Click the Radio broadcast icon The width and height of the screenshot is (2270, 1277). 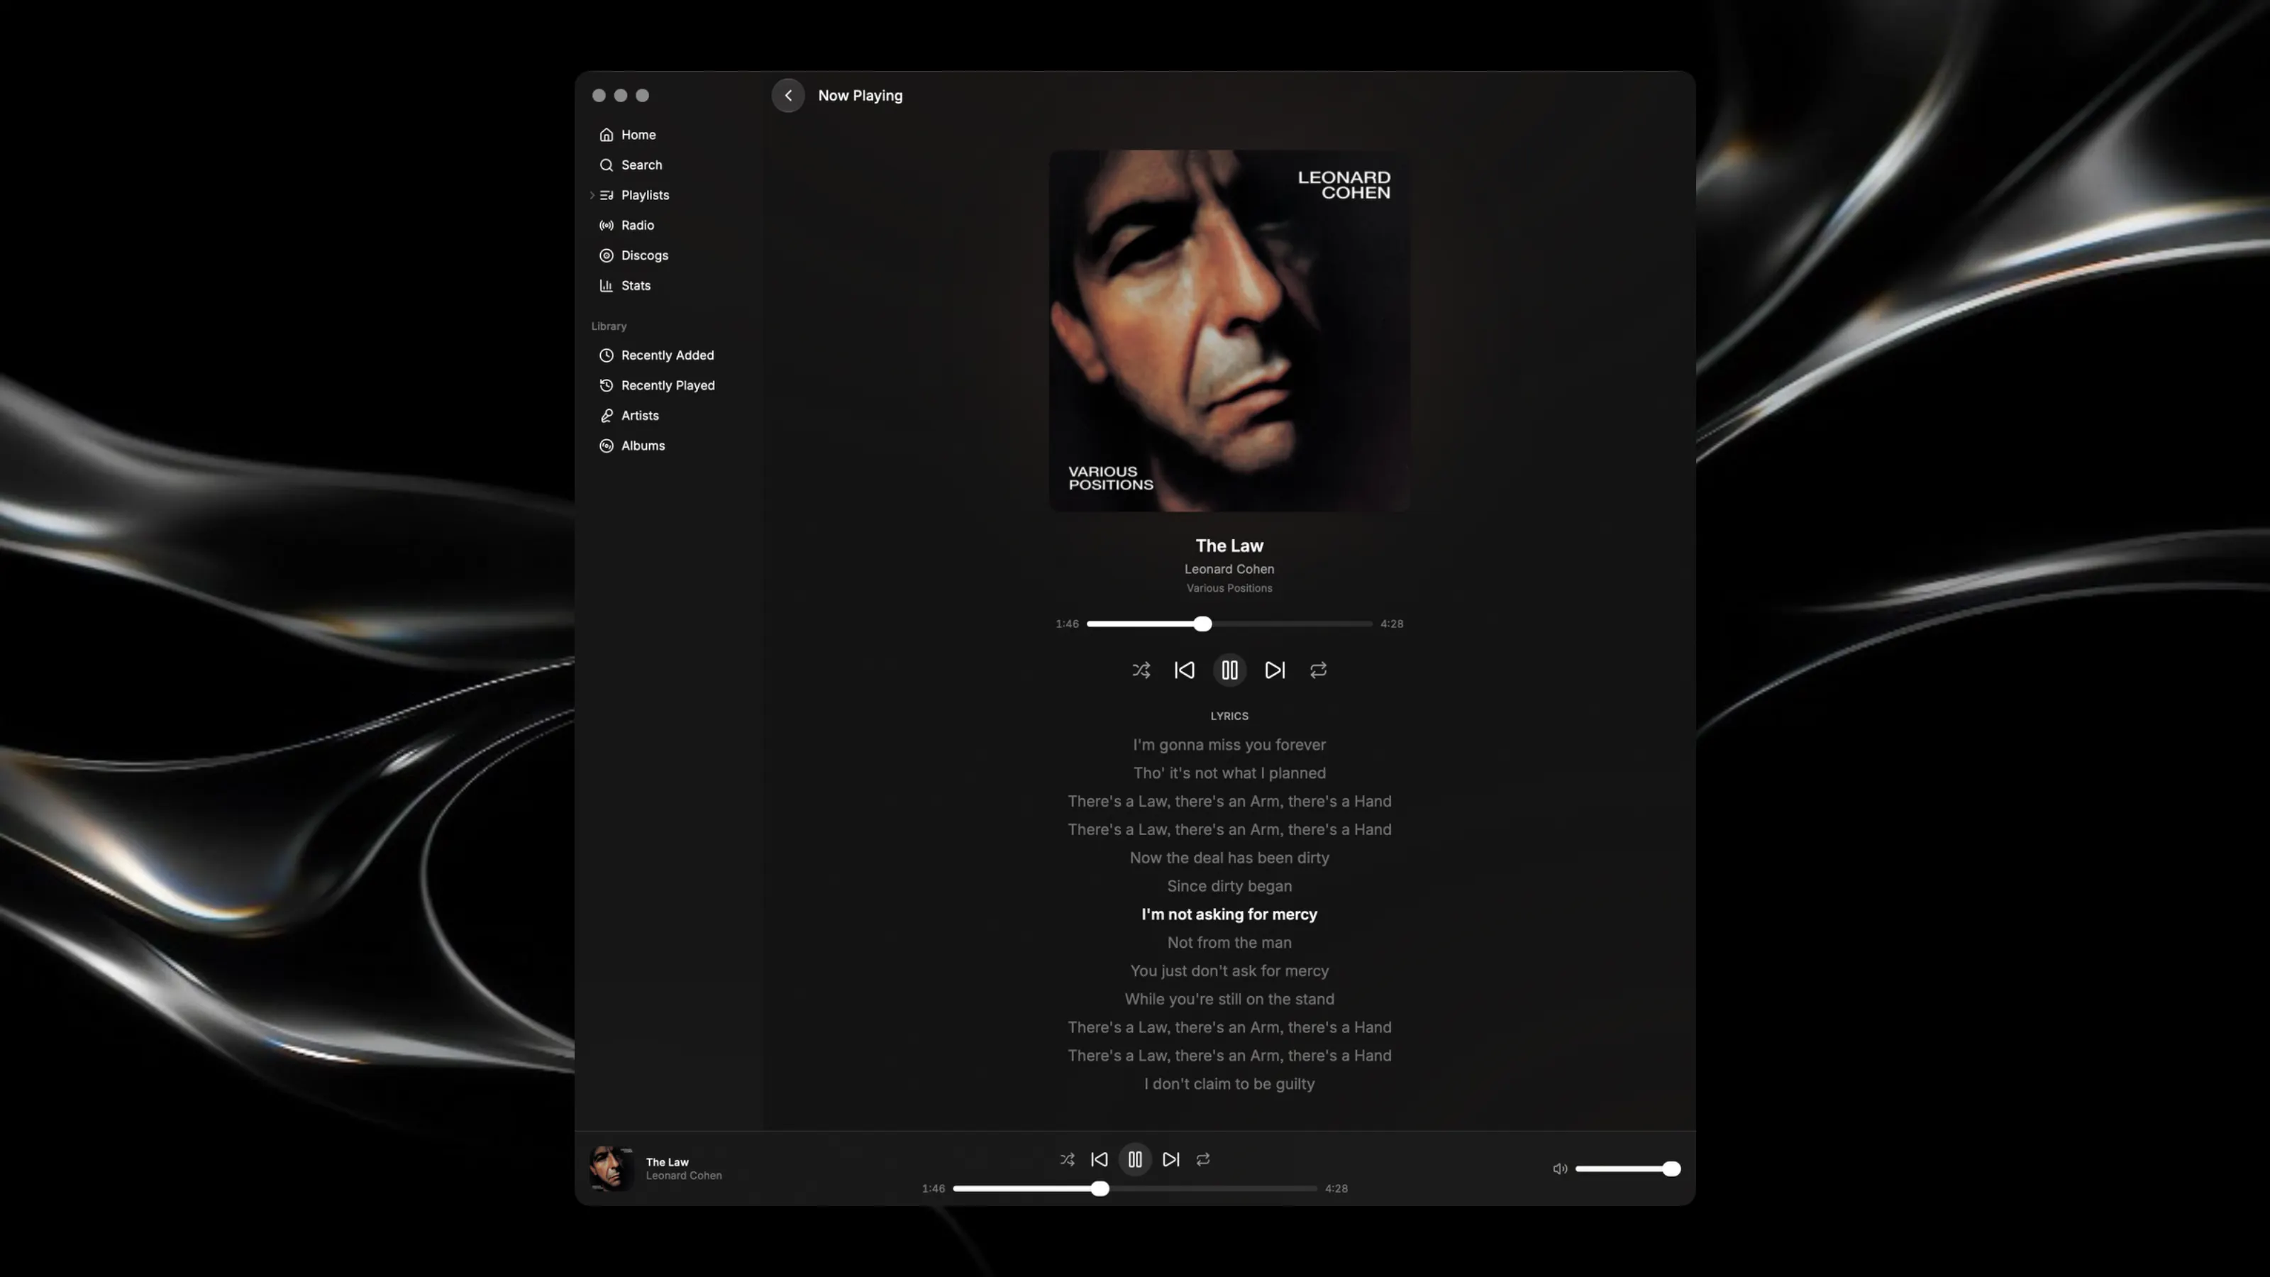pos(607,225)
